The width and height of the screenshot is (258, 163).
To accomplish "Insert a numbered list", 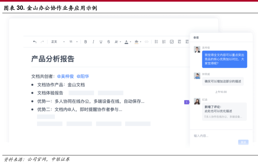I will tap(164, 42).
